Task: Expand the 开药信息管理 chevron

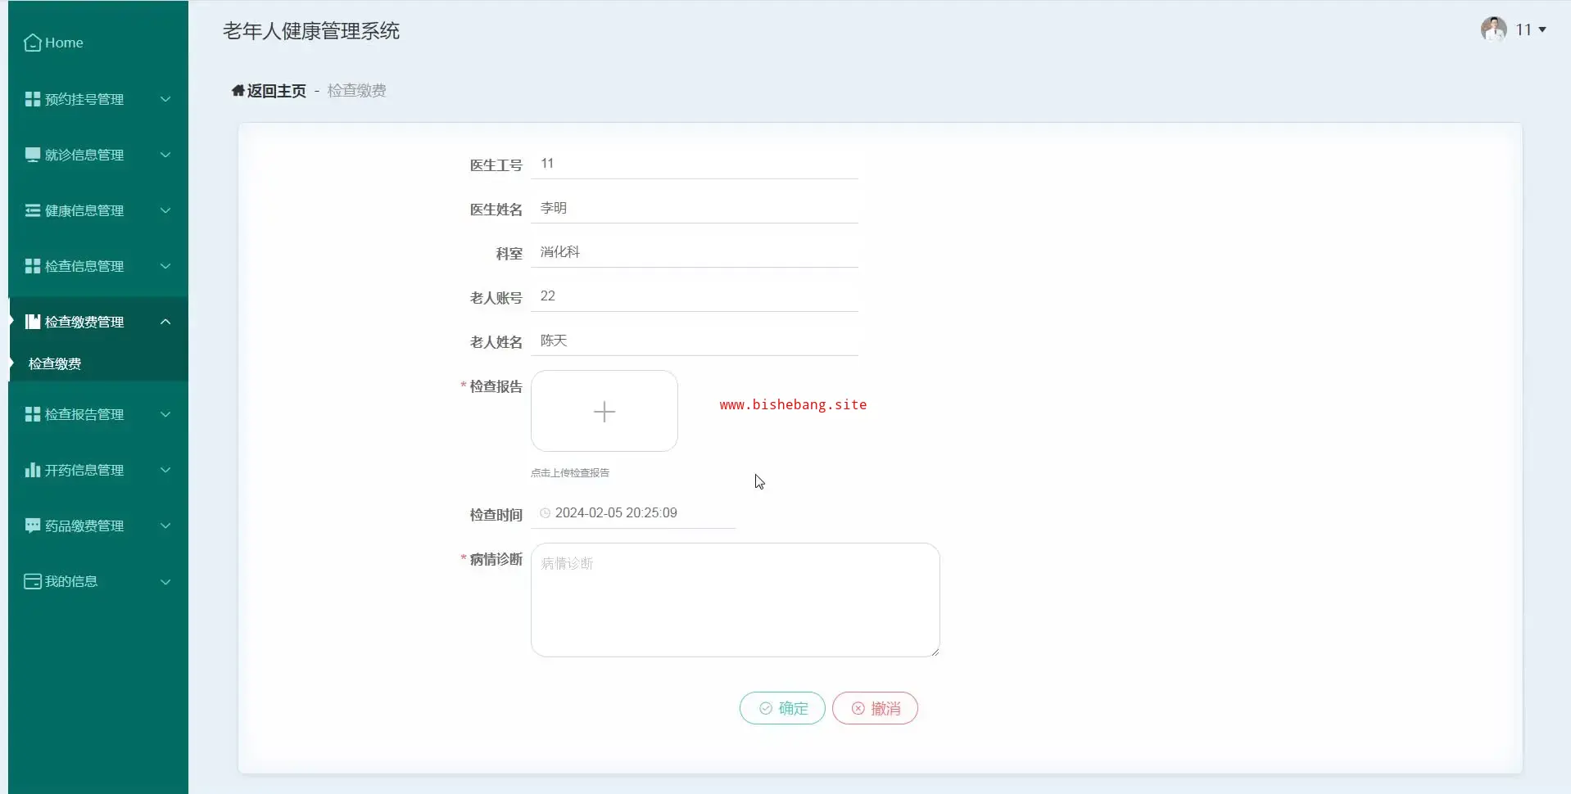Action: [165, 470]
